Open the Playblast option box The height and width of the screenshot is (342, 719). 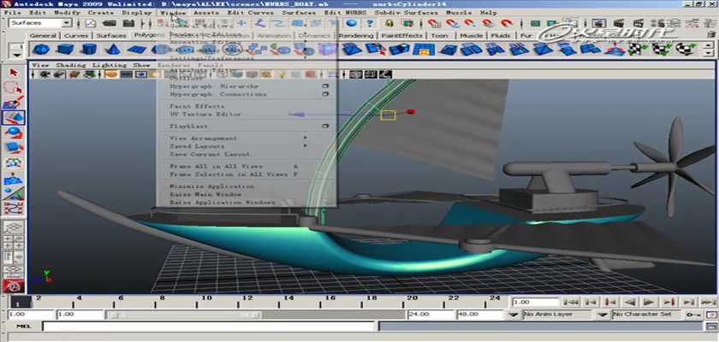(325, 126)
